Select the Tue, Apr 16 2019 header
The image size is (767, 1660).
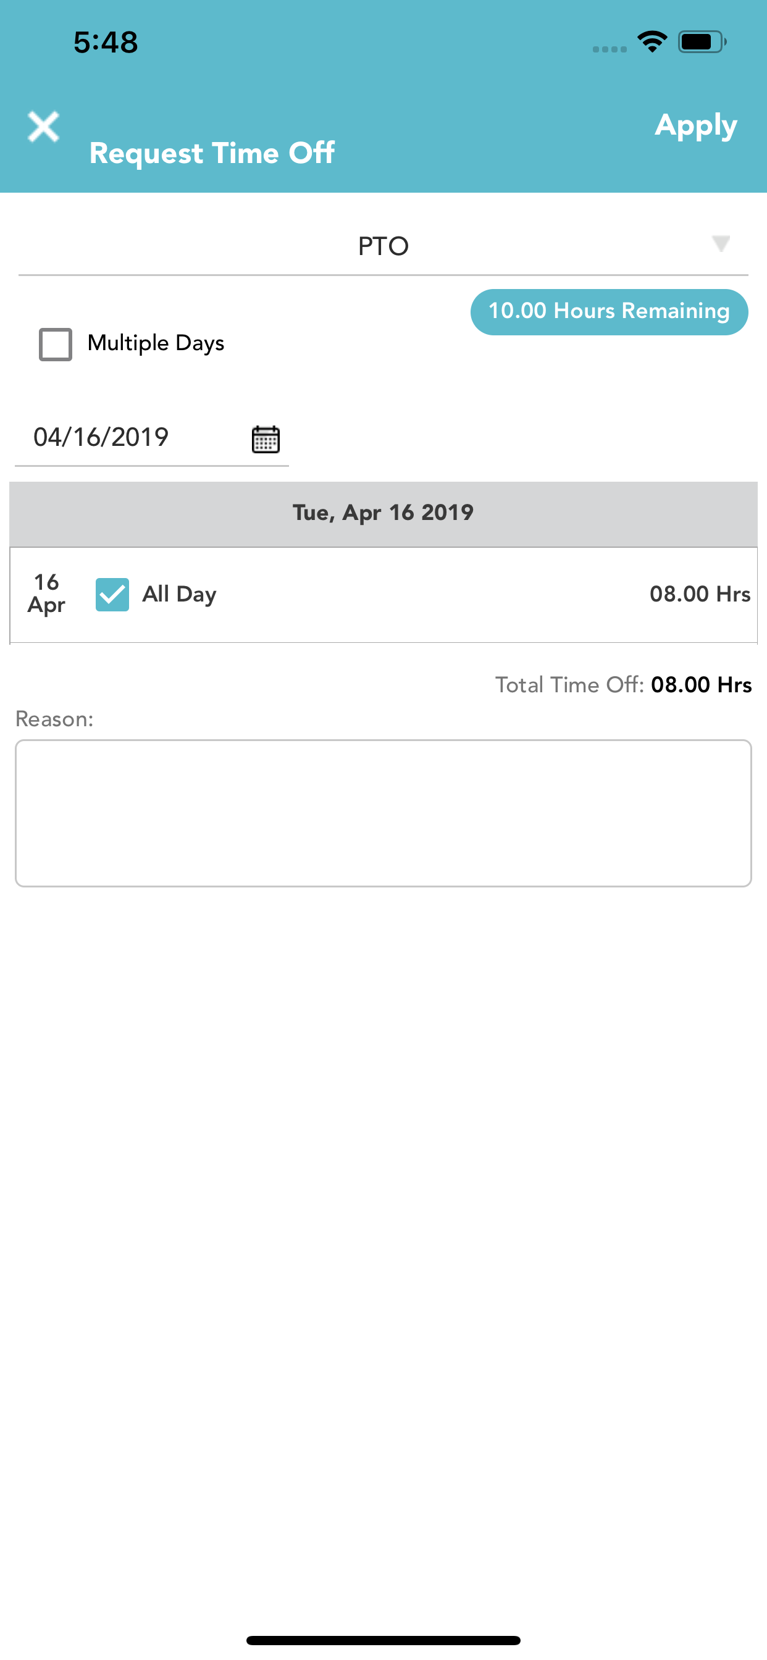383,514
